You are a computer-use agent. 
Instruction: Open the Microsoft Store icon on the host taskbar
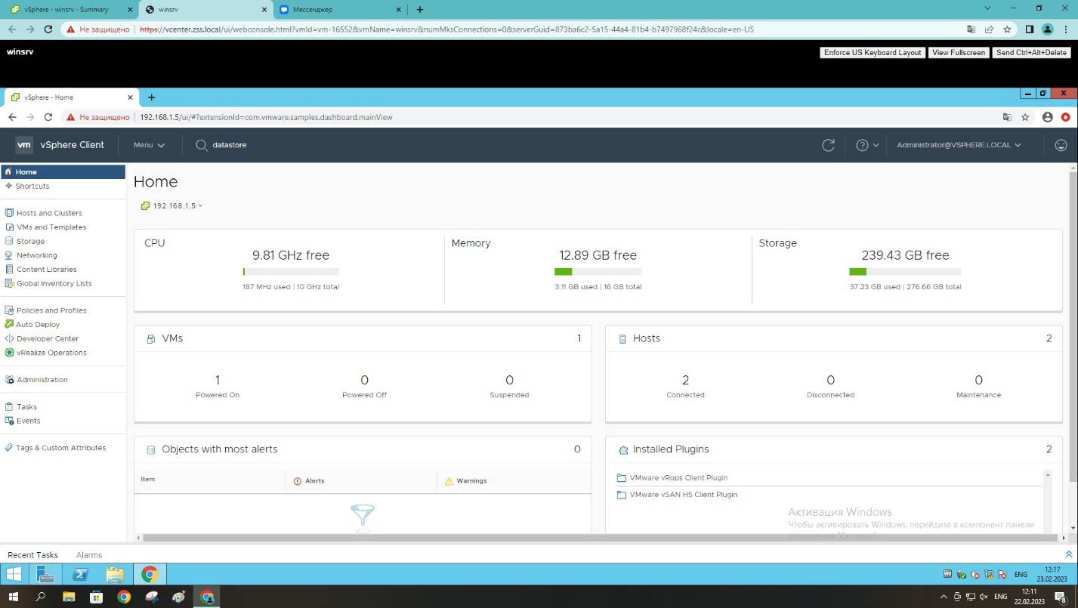tap(96, 597)
